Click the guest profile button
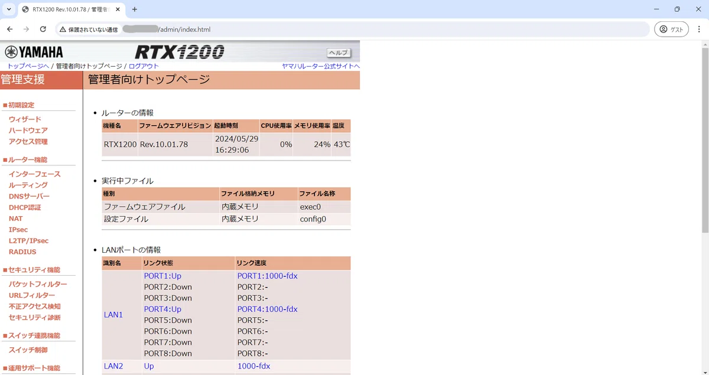 click(671, 29)
